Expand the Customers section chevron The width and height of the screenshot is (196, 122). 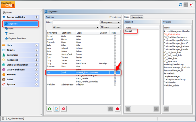pos(37,55)
